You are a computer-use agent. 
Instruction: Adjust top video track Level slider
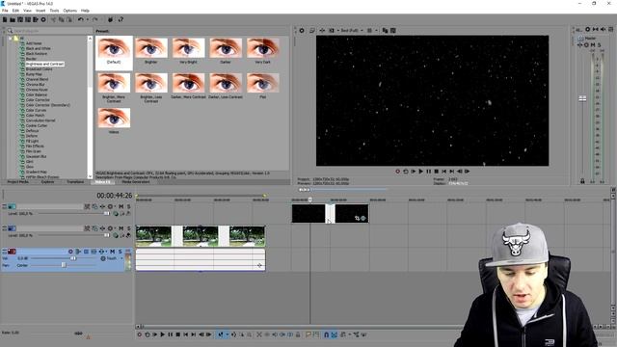[107, 214]
